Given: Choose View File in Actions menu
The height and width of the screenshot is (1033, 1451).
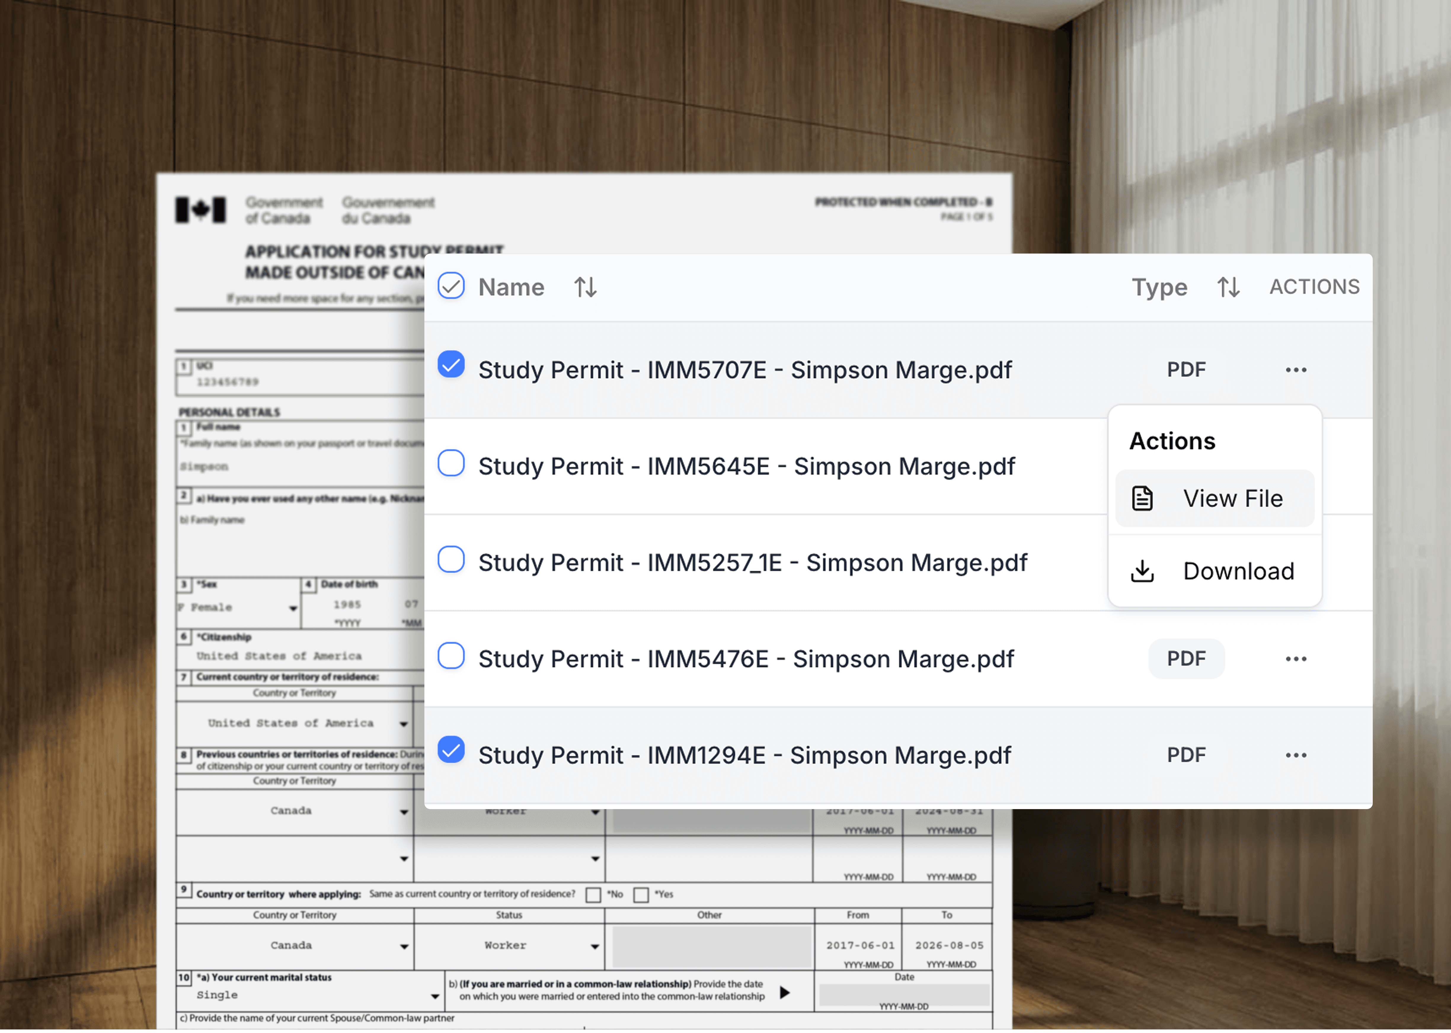Looking at the screenshot, I should click(1214, 499).
